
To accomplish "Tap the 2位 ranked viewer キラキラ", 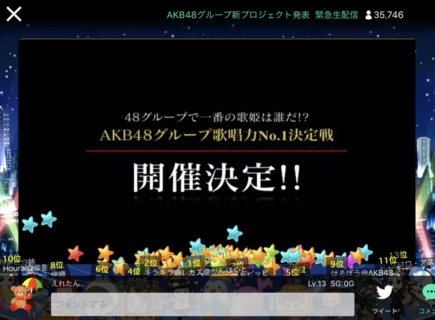I will (x=151, y=263).
